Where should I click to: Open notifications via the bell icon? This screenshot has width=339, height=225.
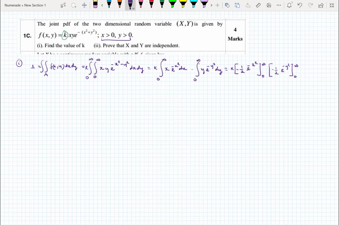290,5
